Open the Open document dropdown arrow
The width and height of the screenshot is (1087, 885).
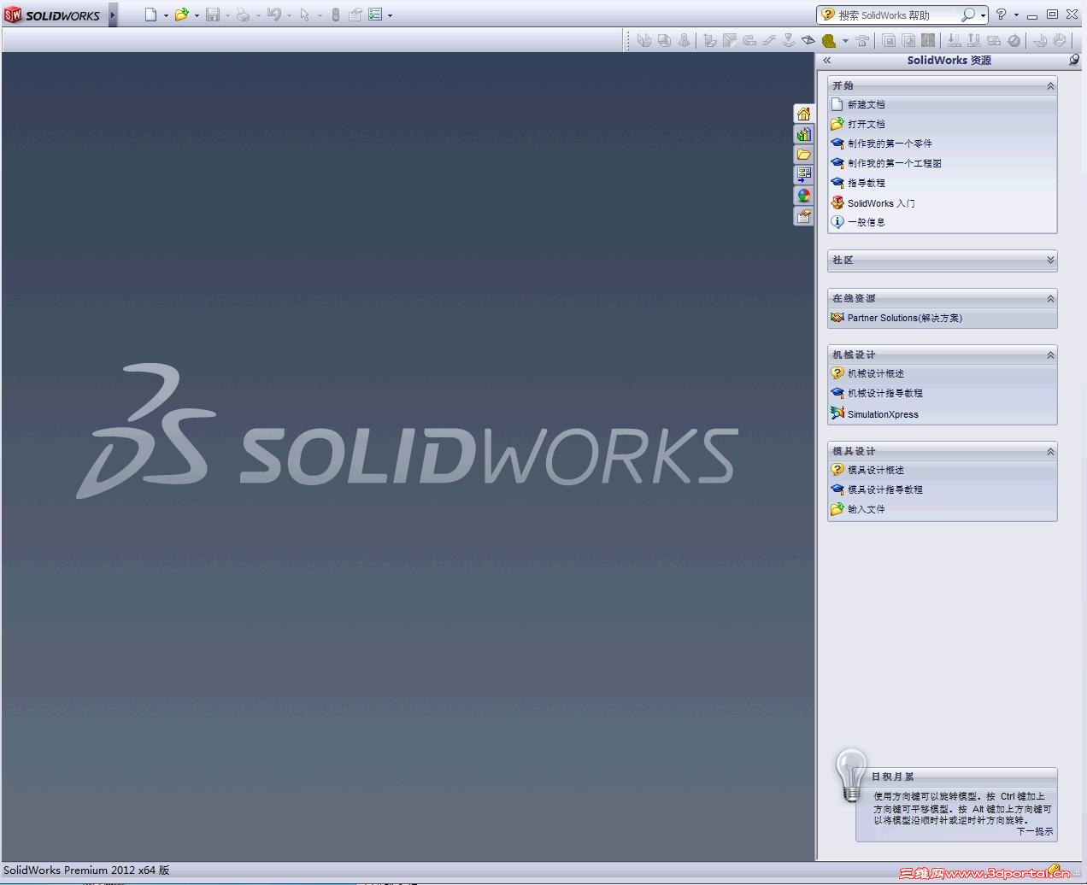[x=197, y=15]
